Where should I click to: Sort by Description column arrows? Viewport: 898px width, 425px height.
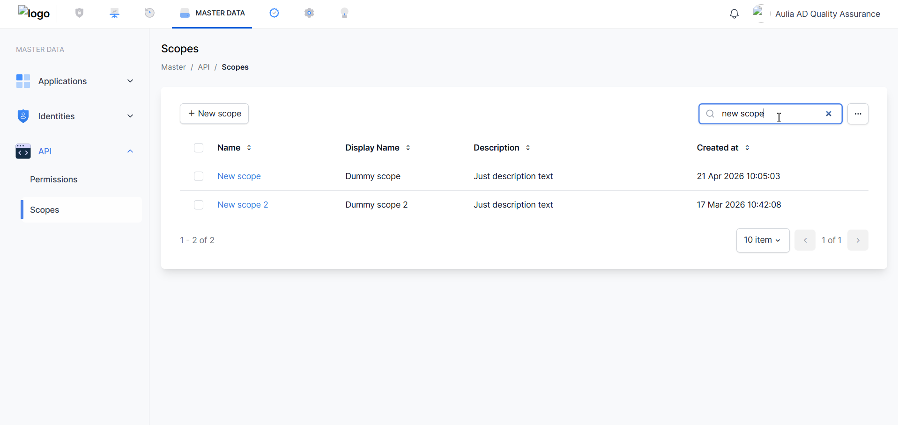528,148
